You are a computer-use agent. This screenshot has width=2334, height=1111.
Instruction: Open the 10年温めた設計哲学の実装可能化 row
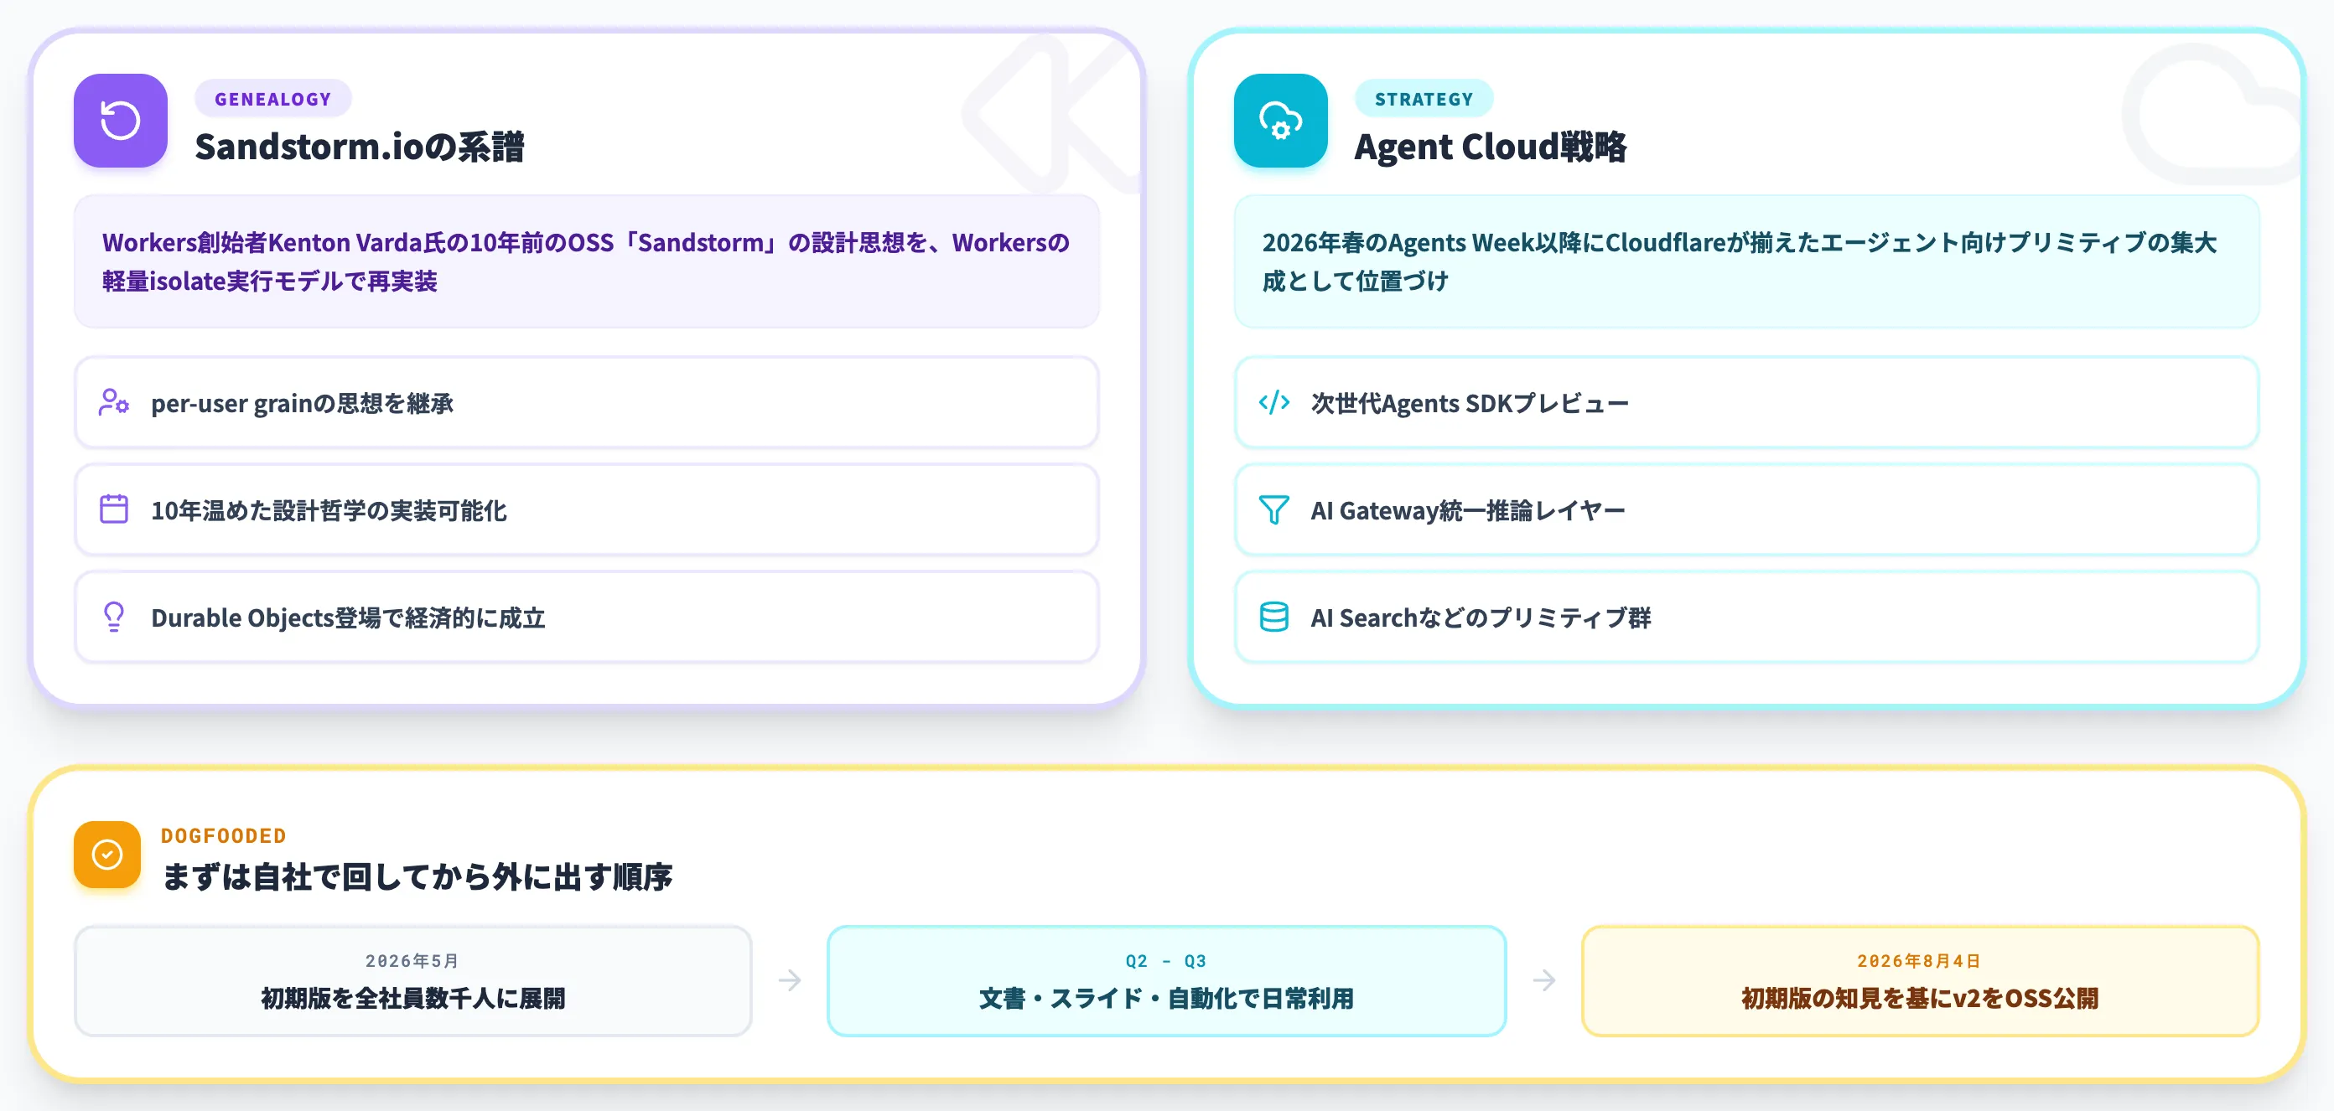point(586,509)
